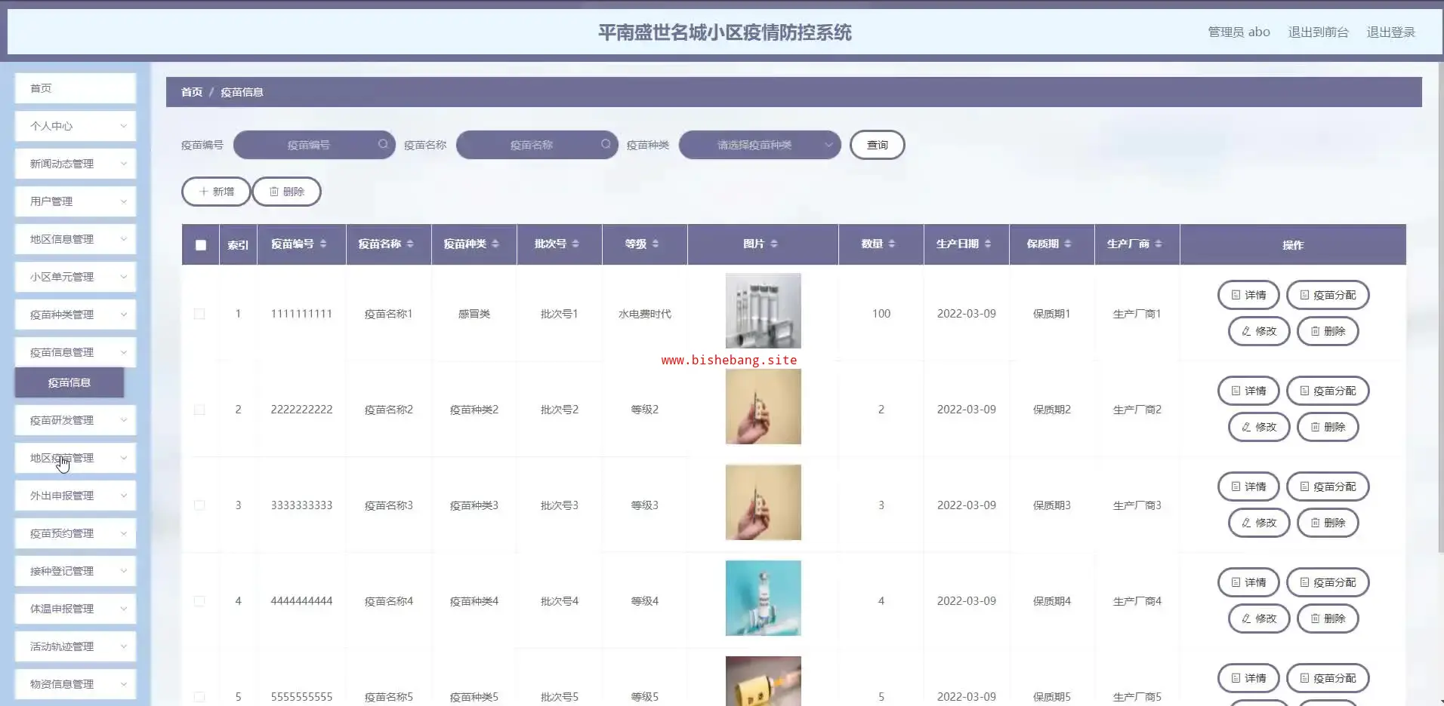
Task: Toggle select-all checkbox in table header
Action: (201, 245)
